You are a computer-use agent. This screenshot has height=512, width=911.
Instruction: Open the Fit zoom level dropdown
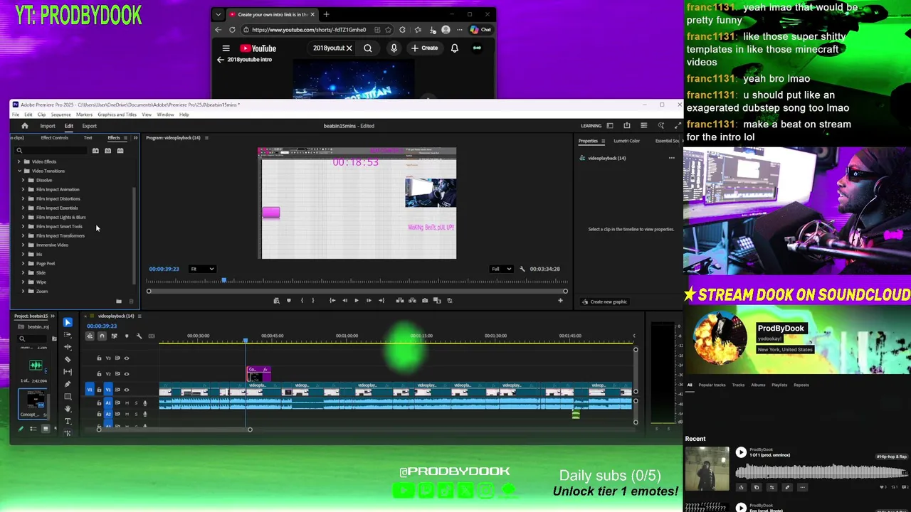[202, 269]
